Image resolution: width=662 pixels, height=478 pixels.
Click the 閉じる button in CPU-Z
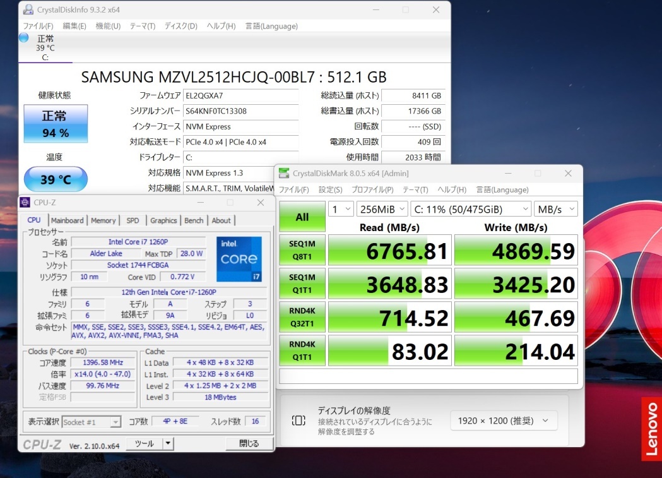coord(249,443)
